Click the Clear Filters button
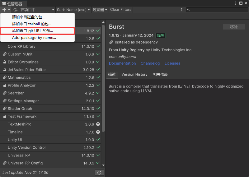Screen dimensions: 249x177 (x=121, y=10)
